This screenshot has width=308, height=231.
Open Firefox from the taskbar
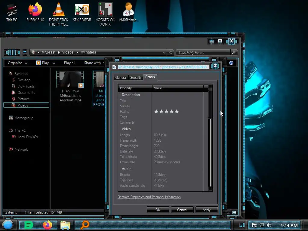48,225
